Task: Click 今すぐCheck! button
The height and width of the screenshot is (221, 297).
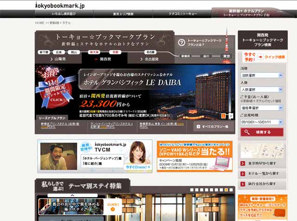Action: pyautogui.click(x=138, y=167)
